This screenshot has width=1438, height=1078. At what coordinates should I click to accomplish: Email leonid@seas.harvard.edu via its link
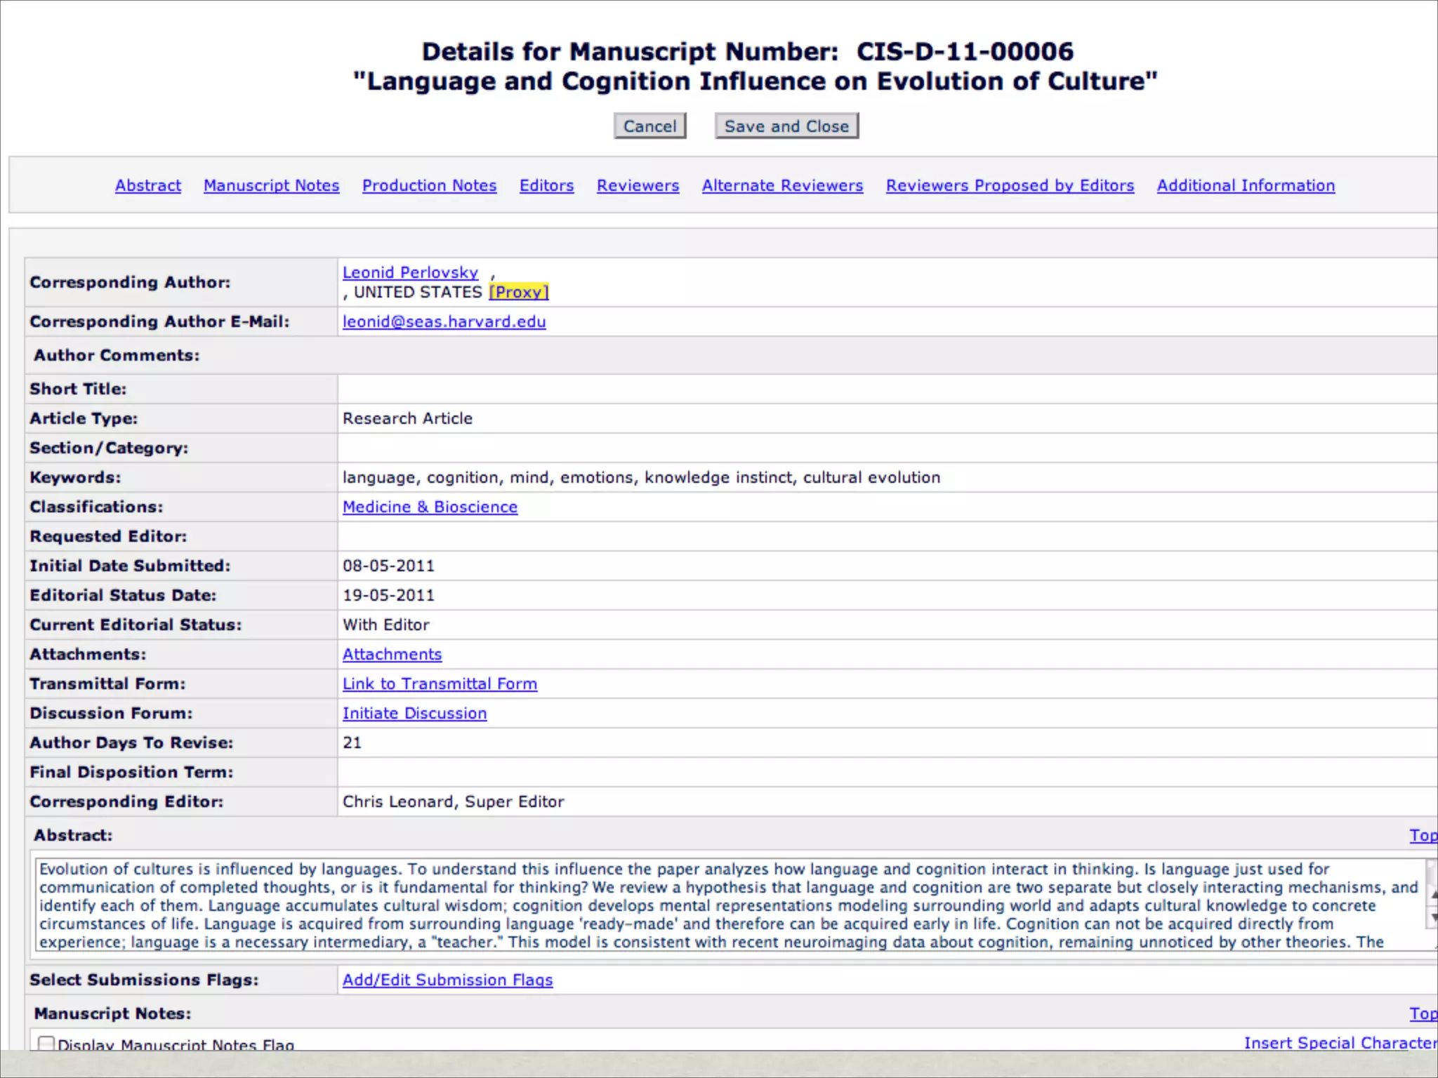444,321
